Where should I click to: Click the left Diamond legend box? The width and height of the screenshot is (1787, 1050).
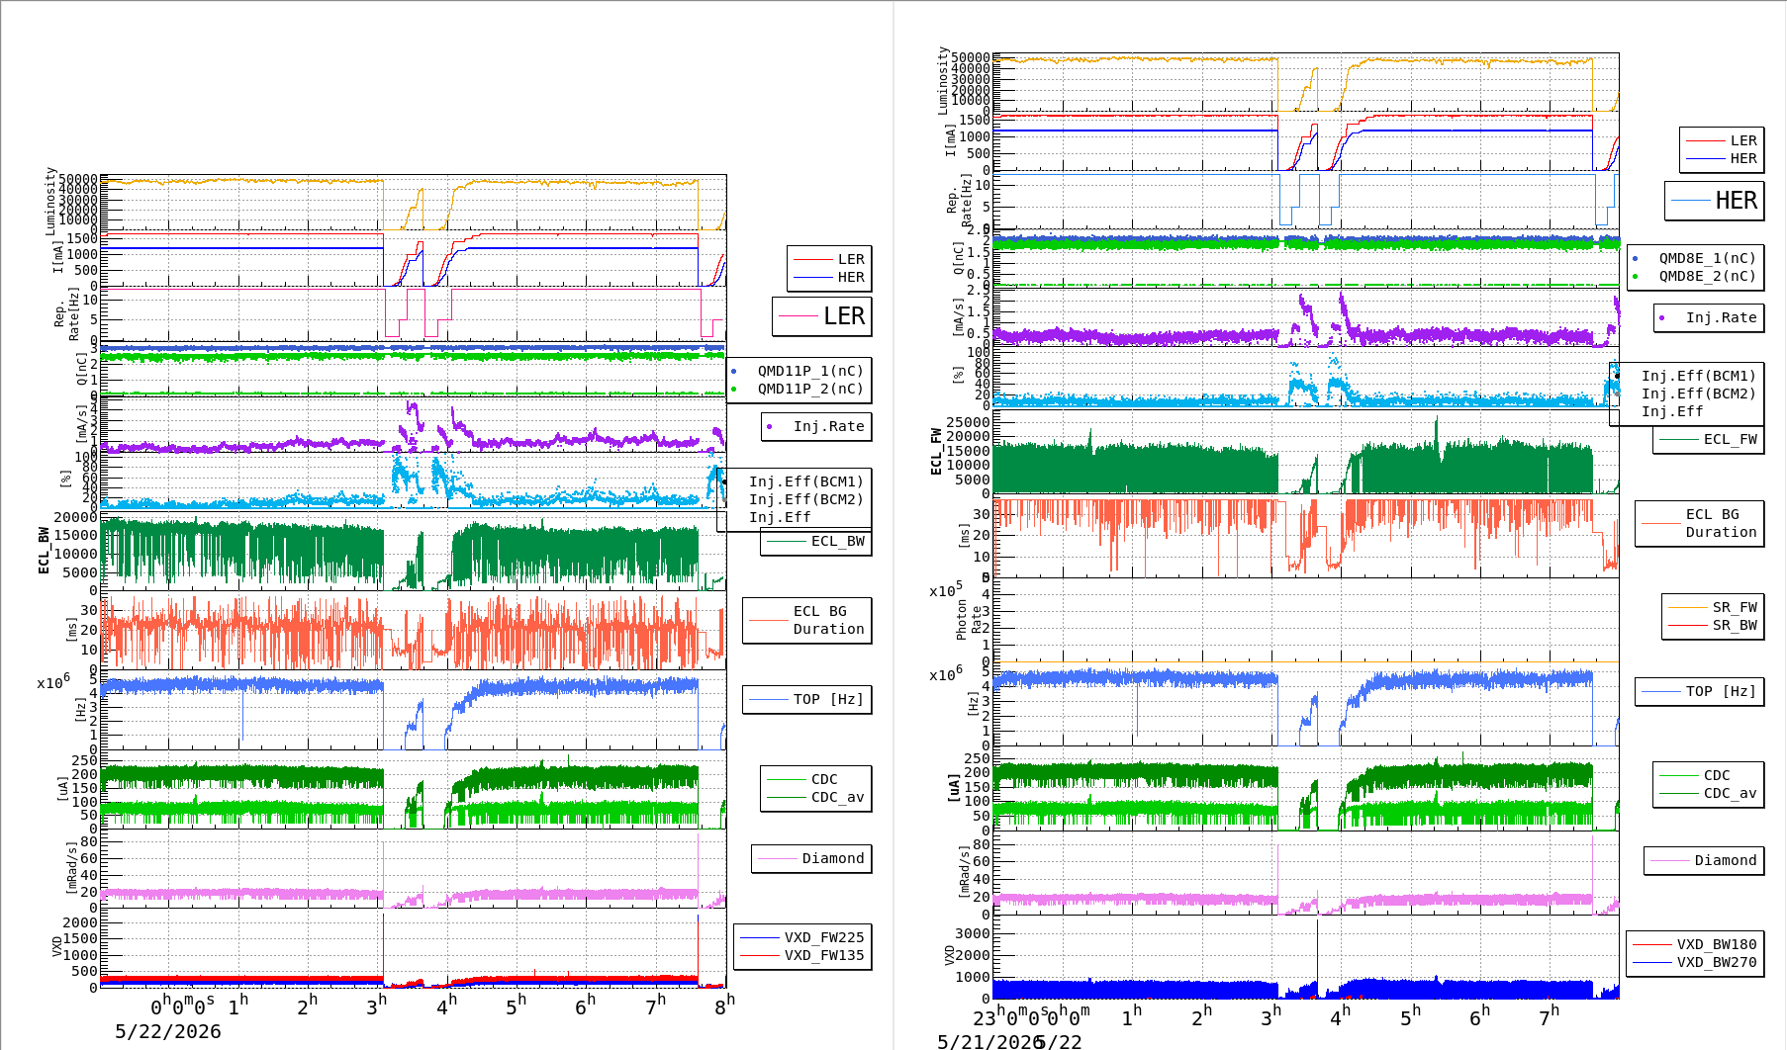(x=811, y=858)
